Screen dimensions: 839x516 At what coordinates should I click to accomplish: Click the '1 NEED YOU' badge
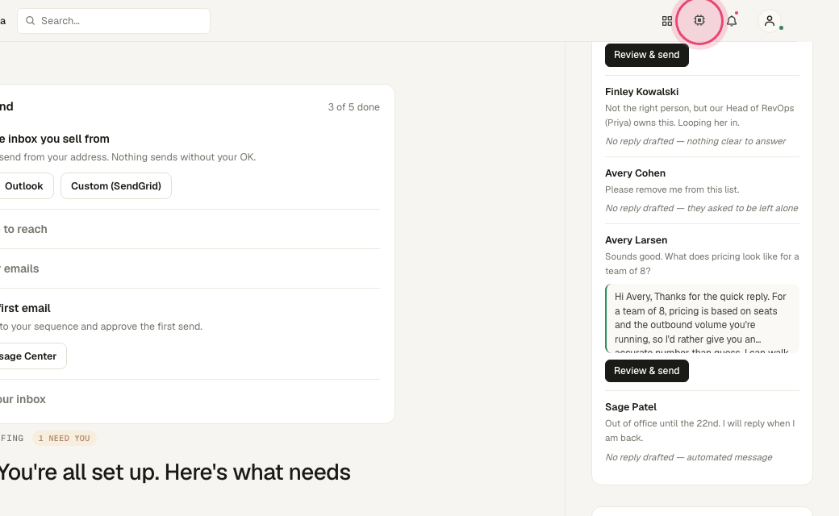[x=65, y=439]
